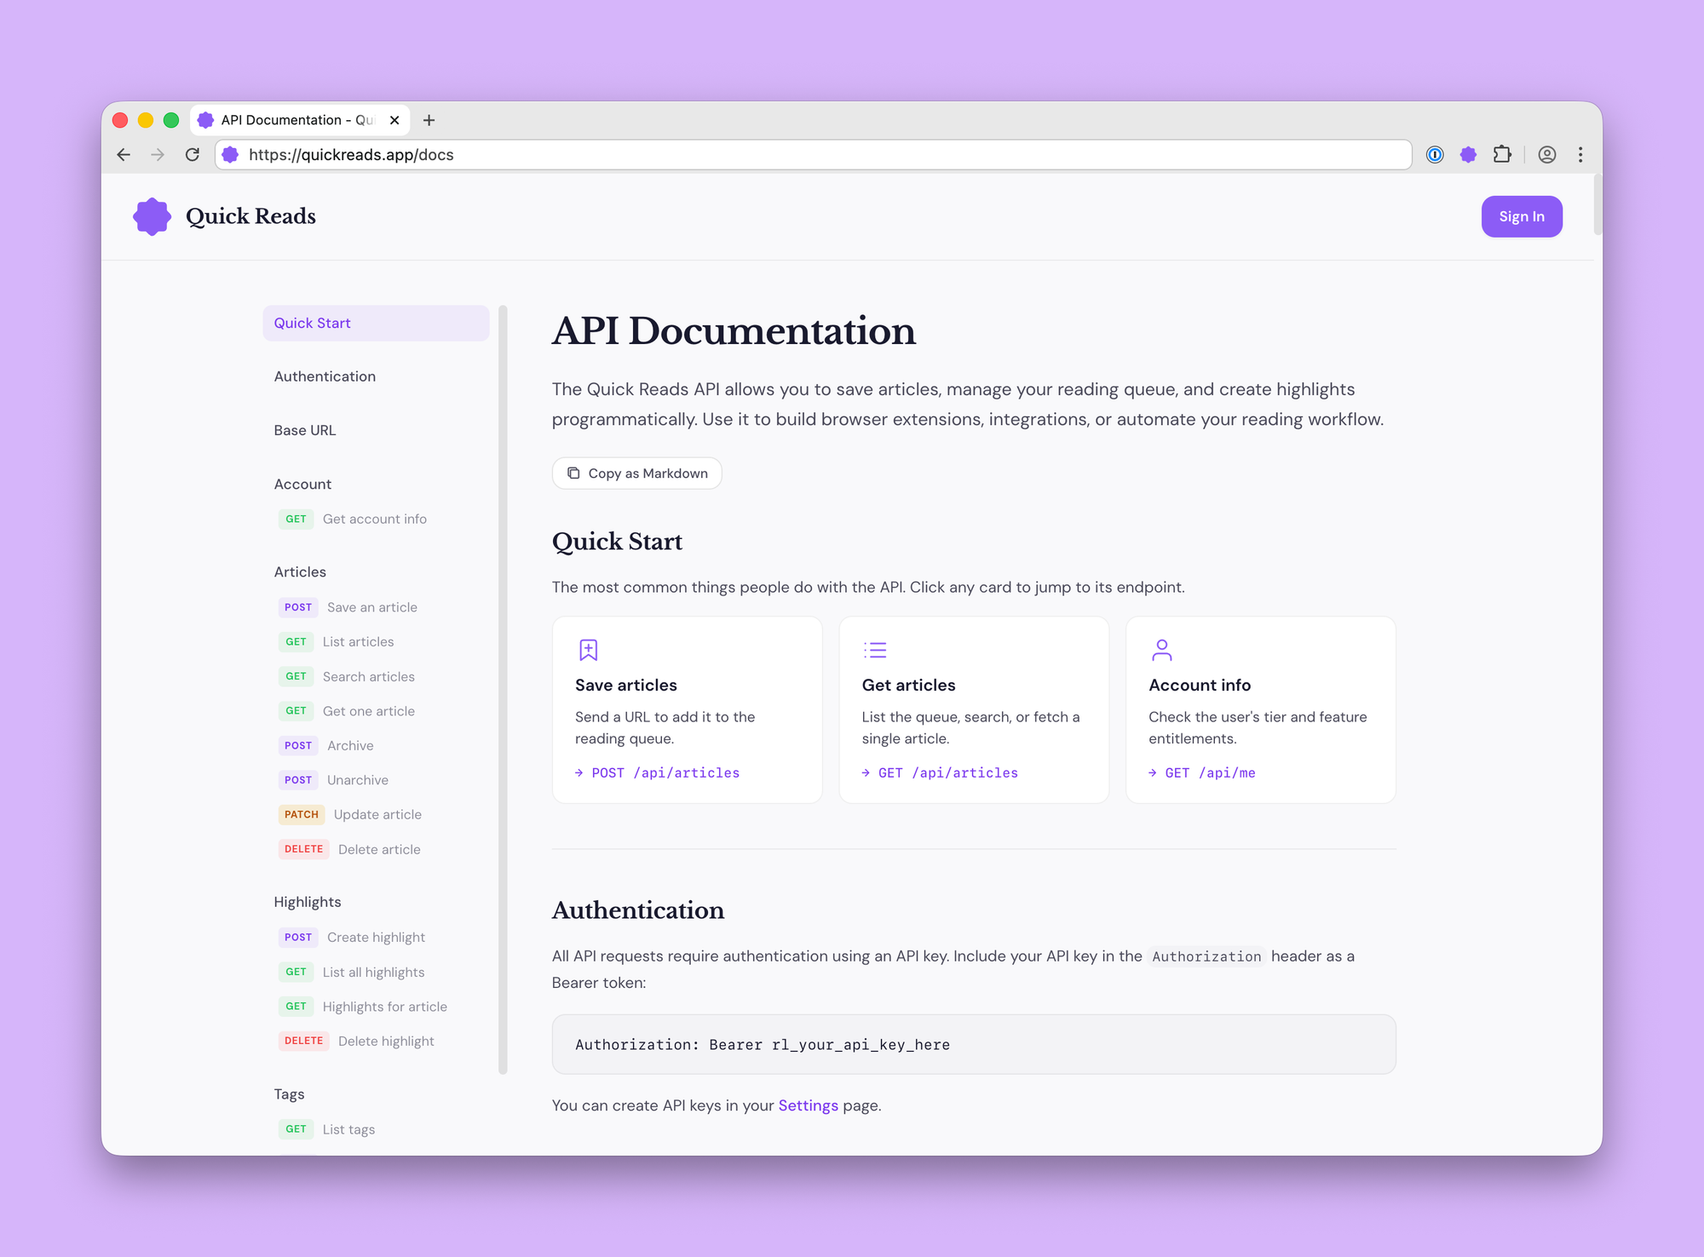Image resolution: width=1704 pixels, height=1257 pixels.
Task: Click the Quick Reads logo icon
Action: (x=153, y=216)
